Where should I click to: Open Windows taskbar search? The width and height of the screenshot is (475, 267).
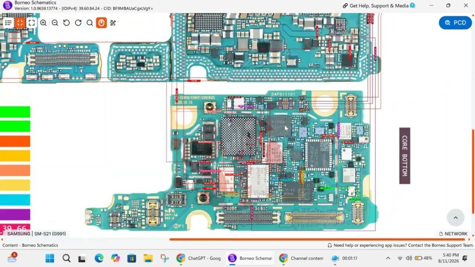click(x=66, y=258)
